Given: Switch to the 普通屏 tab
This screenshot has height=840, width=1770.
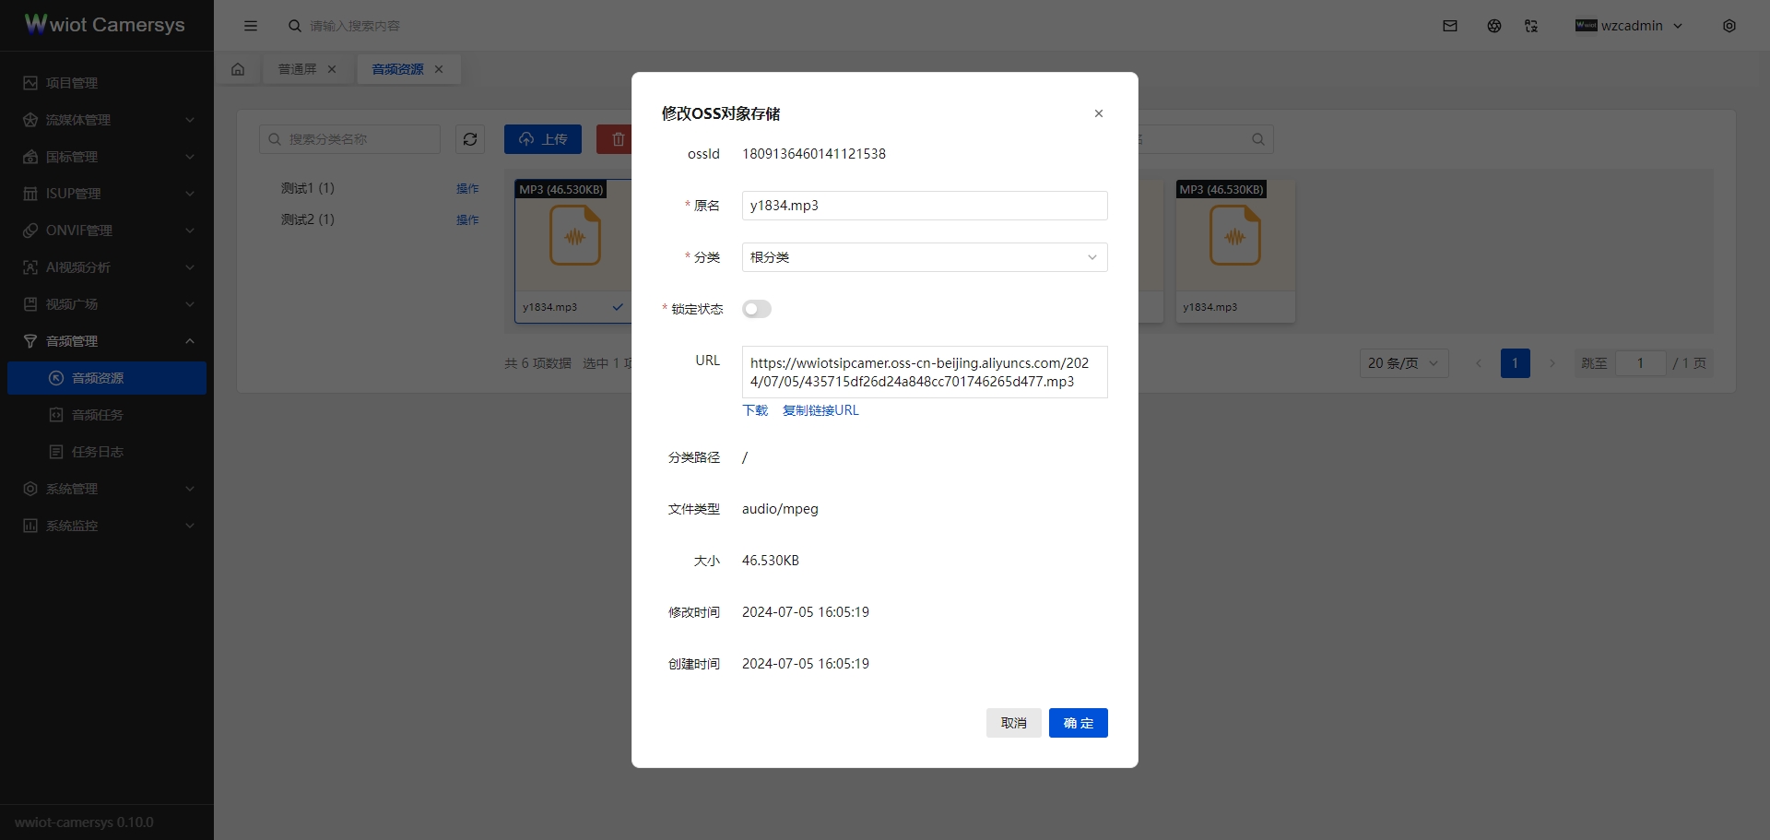Looking at the screenshot, I should [x=298, y=69].
